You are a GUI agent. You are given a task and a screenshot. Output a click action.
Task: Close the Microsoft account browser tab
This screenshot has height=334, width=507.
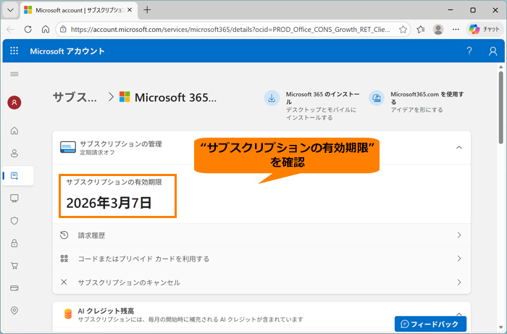(130, 10)
